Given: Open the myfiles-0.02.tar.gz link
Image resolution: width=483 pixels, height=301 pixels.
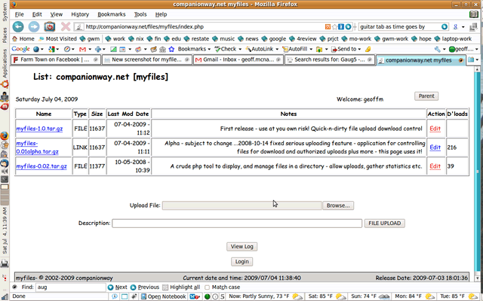Looking at the screenshot, I should (x=42, y=166).
